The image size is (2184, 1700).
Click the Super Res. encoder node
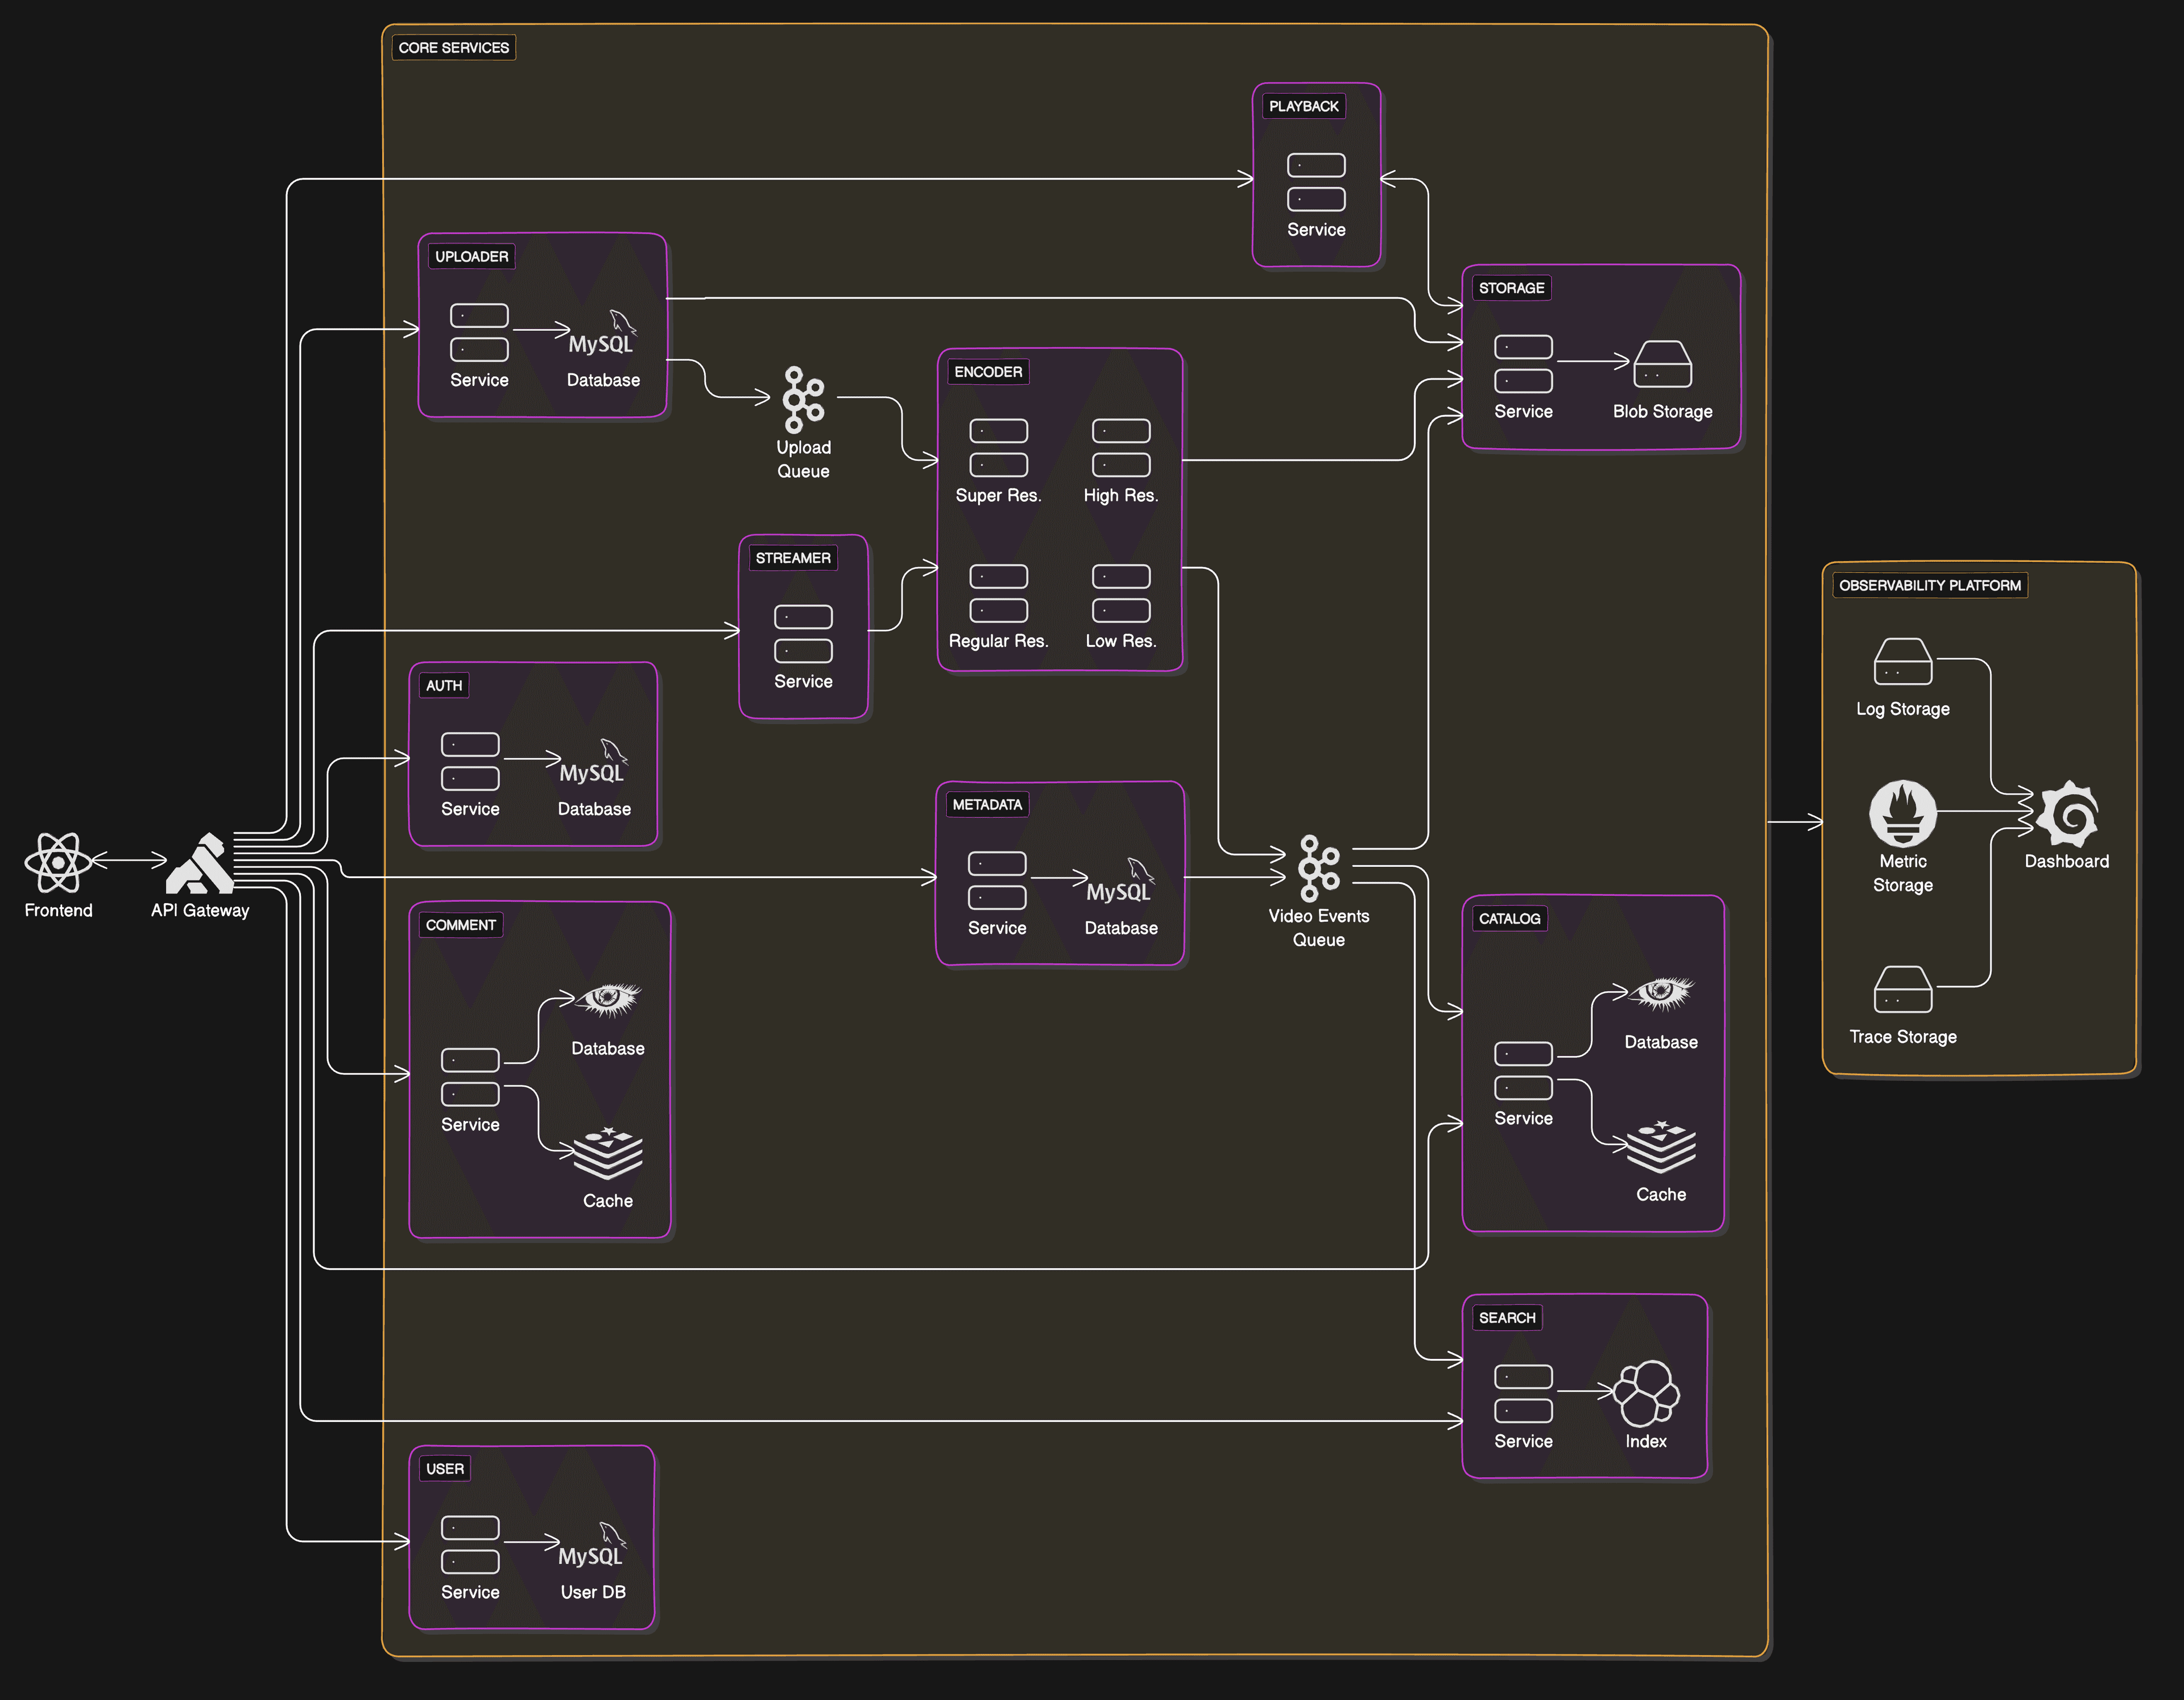[x=998, y=448]
